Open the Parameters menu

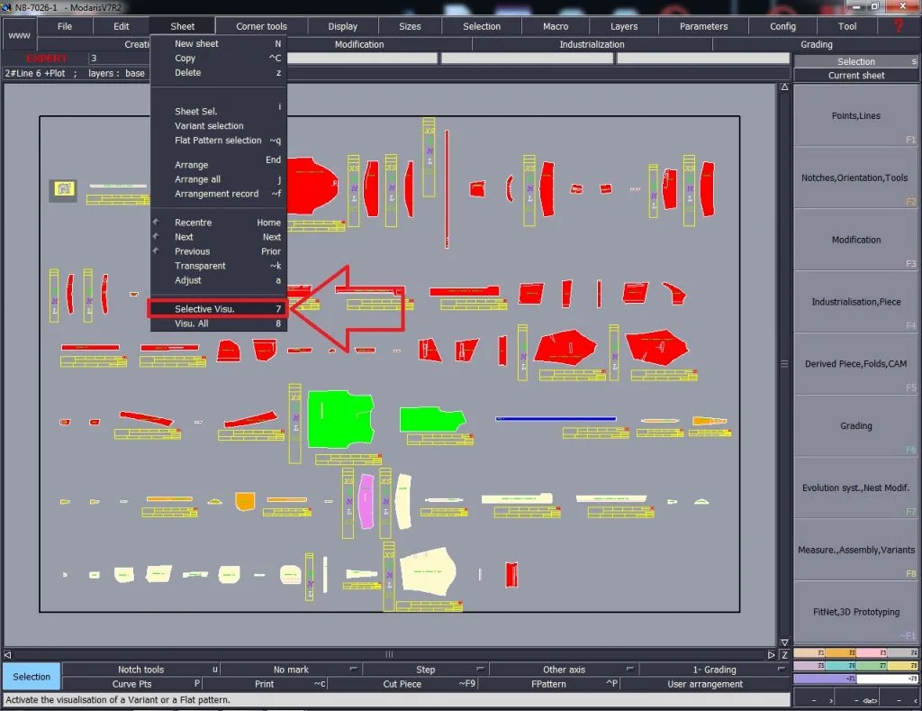pyautogui.click(x=703, y=26)
